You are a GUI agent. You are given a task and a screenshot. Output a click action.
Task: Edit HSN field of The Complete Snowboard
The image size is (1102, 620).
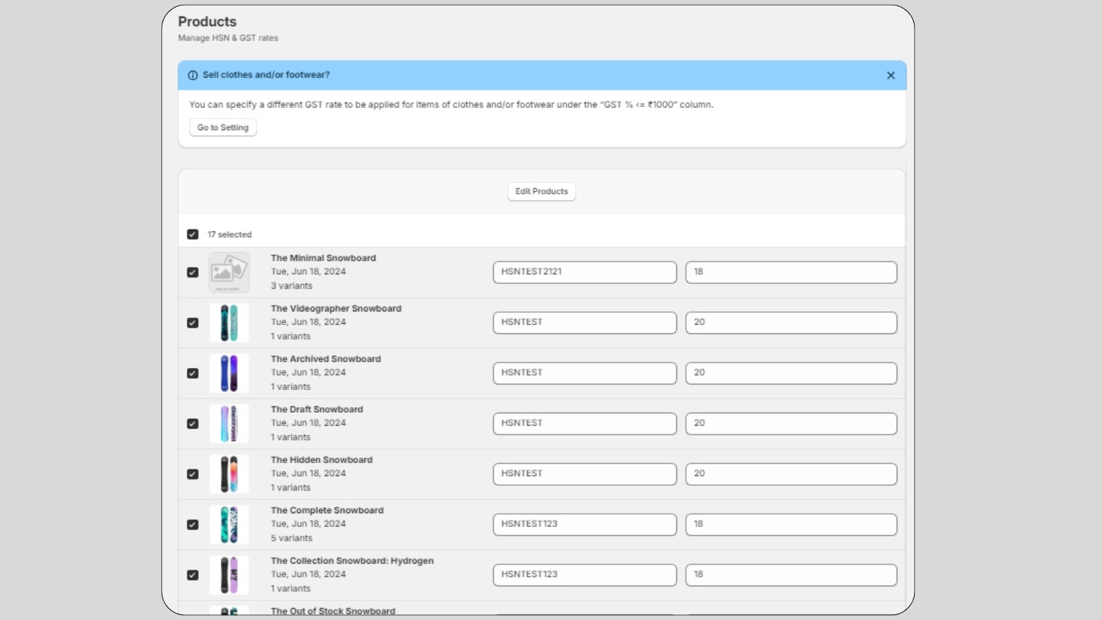[x=585, y=524]
